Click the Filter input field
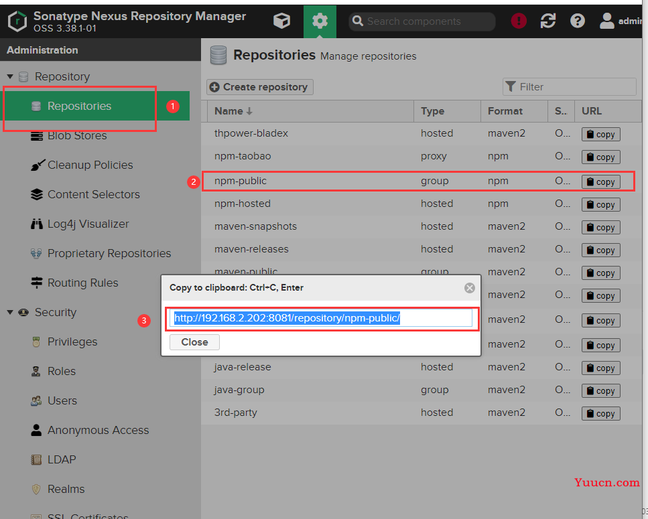The image size is (648, 519). pos(569,86)
